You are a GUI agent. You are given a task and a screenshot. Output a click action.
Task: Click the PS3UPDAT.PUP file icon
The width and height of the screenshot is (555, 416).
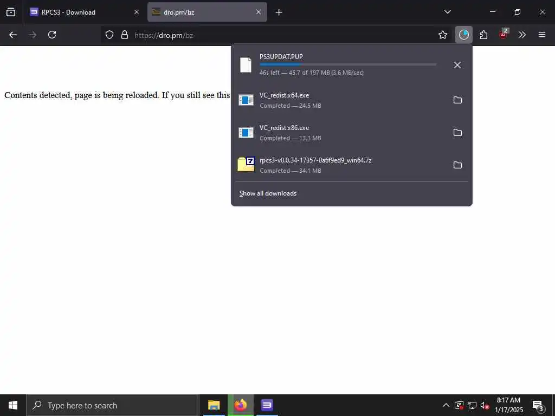coord(246,65)
